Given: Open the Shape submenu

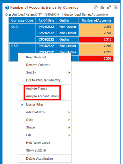Looking at the screenshot, I should click(45, 127).
